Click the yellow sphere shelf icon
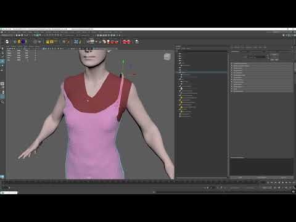Screen dimensions: 296x222 [19, 42]
